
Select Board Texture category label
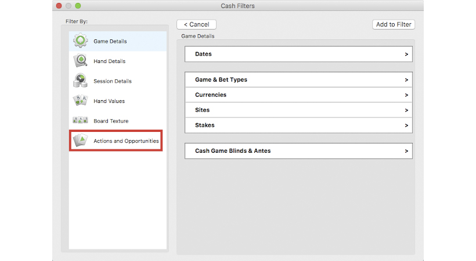pos(111,121)
